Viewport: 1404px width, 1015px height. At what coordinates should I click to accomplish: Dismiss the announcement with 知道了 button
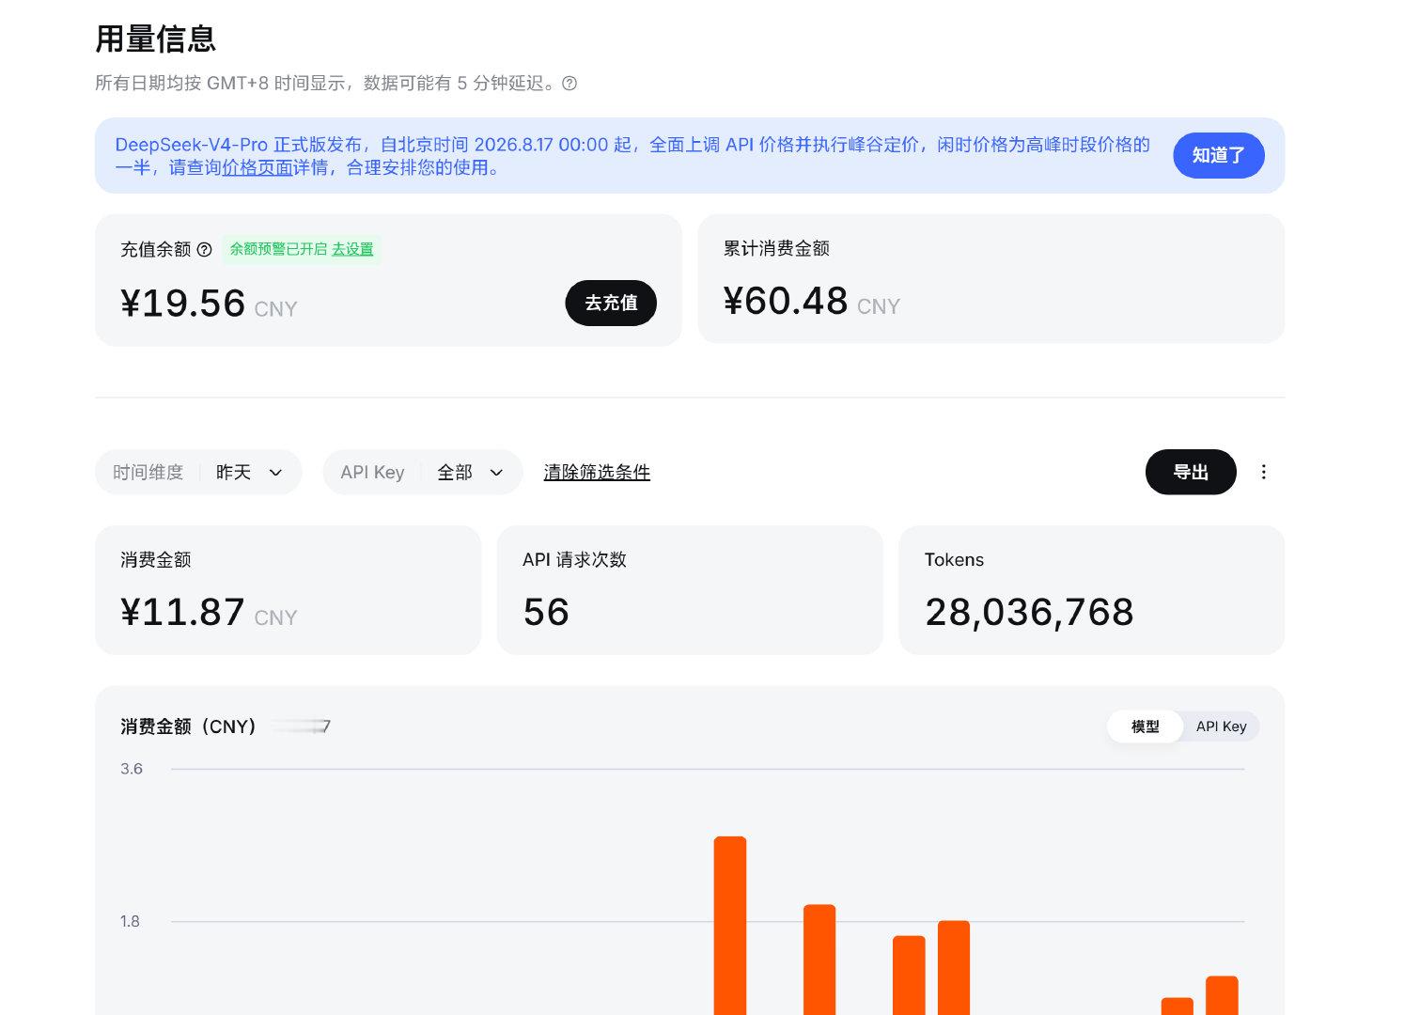click(x=1218, y=155)
